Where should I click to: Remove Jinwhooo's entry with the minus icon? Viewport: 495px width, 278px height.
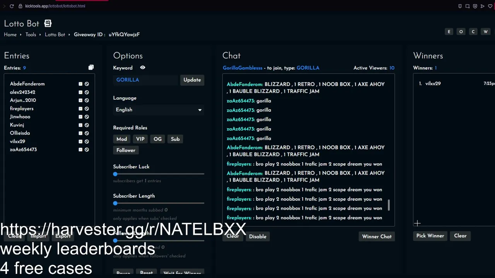[80, 117]
